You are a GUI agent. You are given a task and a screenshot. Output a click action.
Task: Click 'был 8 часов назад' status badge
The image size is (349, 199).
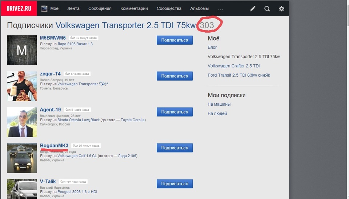point(77,110)
